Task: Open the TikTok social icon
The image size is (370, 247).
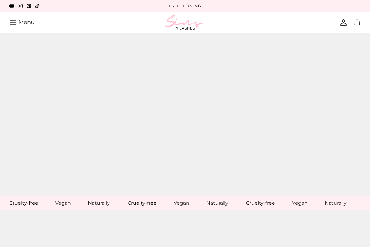Action: (x=37, y=6)
